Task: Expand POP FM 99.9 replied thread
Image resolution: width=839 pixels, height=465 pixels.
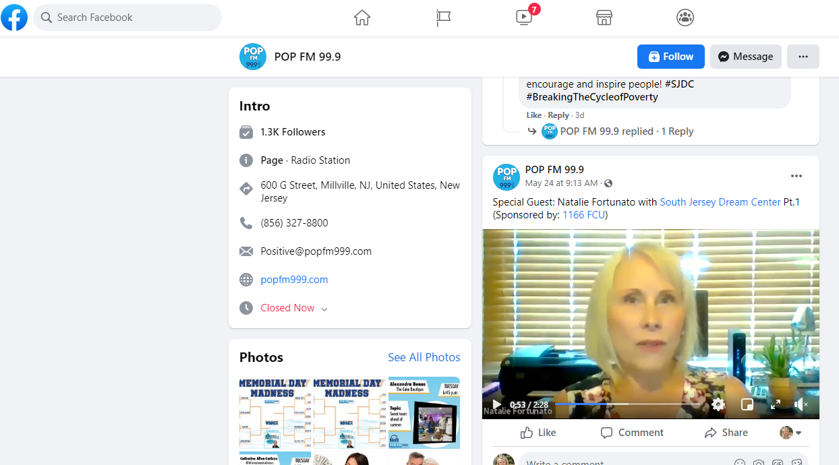Action: point(627,131)
